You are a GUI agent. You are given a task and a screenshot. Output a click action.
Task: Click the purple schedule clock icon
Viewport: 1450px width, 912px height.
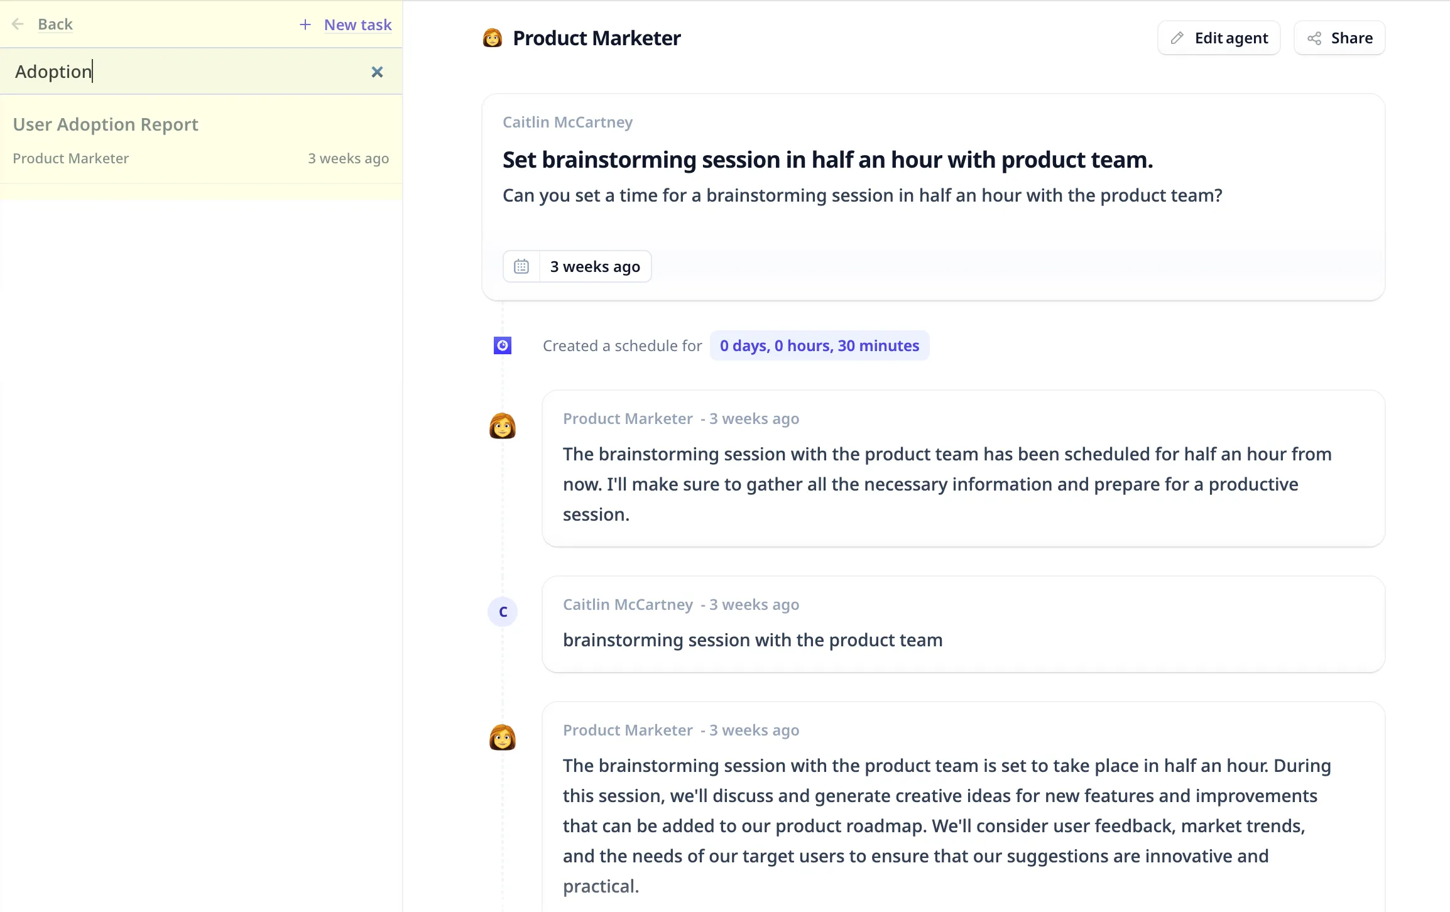pos(503,345)
